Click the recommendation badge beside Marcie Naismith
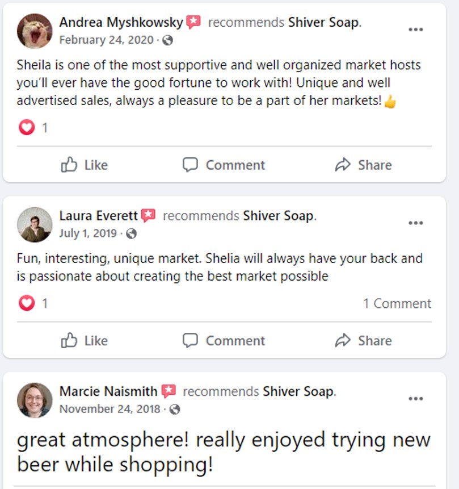 169,391
